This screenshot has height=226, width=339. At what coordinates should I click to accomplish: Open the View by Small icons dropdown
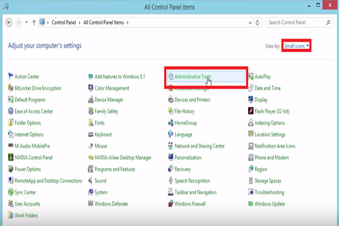click(297, 46)
